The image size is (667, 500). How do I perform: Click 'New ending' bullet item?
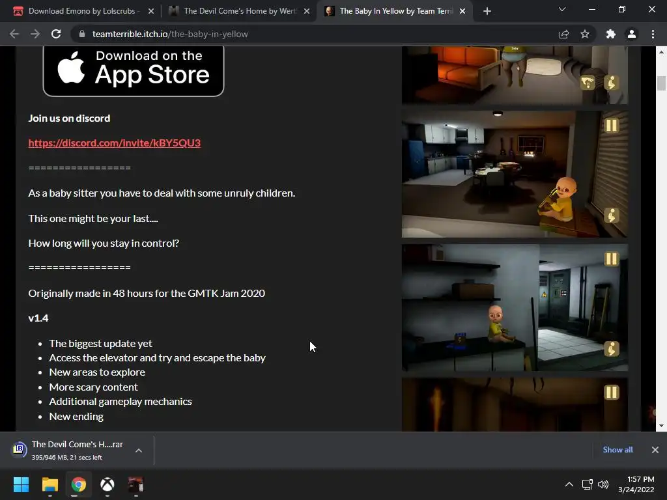(76, 417)
